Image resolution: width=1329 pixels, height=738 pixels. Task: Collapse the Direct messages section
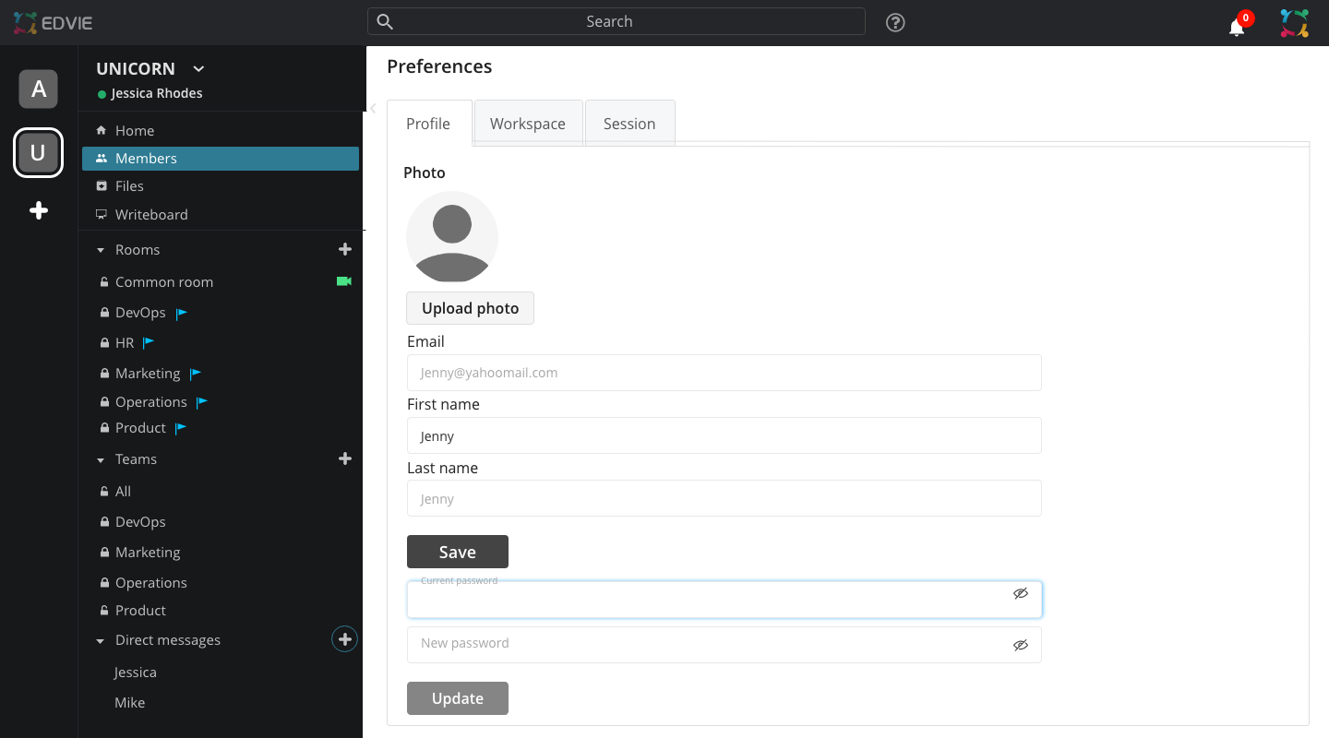coord(102,640)
